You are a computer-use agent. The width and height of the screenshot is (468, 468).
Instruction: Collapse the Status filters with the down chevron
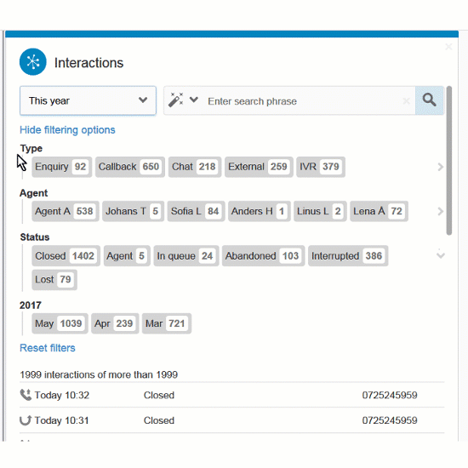pyautogui.click(x=441, y=255)
